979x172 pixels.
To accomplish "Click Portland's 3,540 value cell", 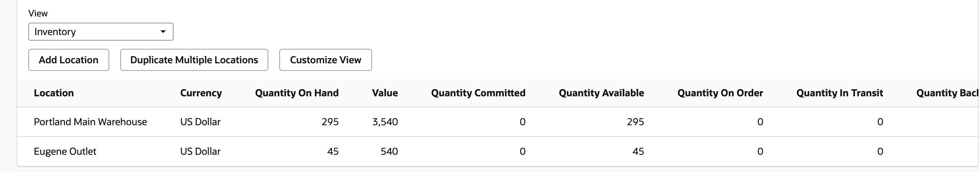I will tap(385, 122).
